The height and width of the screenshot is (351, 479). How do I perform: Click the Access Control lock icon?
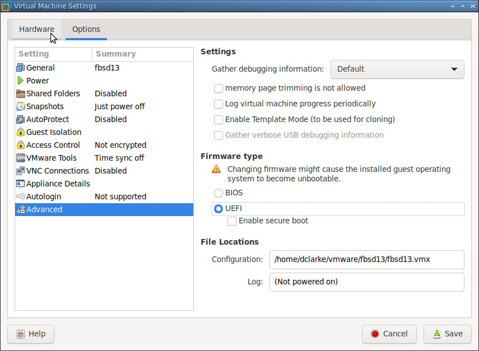(x=21, y=145)
